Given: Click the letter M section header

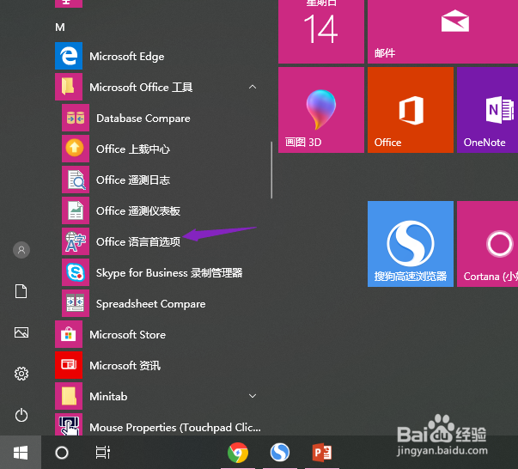Looking at the screenshot, I should 60,27.
